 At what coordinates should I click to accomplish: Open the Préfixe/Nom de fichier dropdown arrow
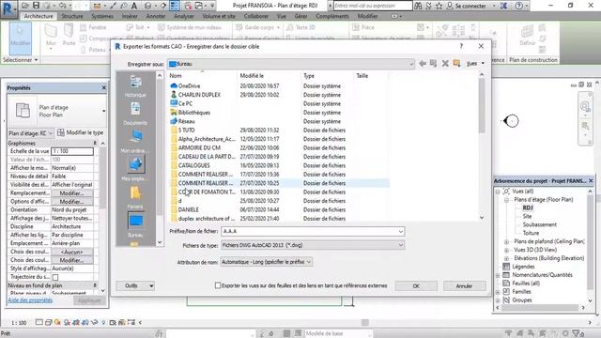coord(401,232)
